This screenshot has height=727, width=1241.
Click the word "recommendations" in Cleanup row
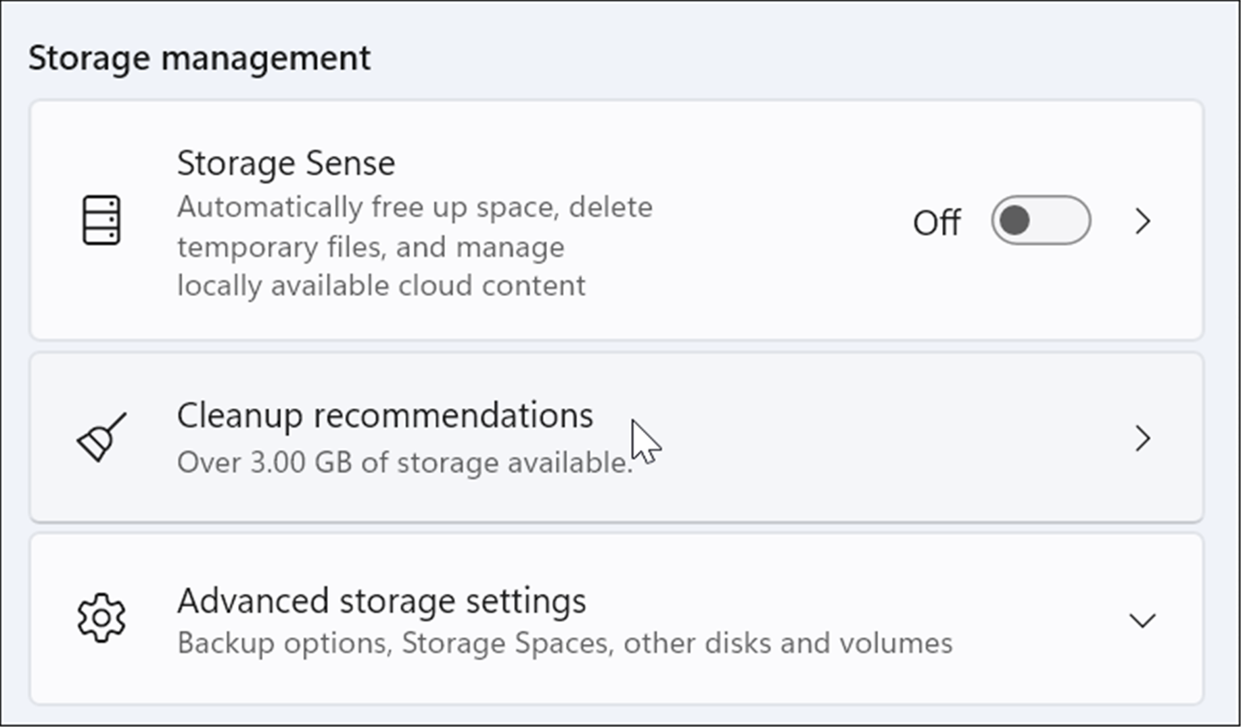point(453,415)
